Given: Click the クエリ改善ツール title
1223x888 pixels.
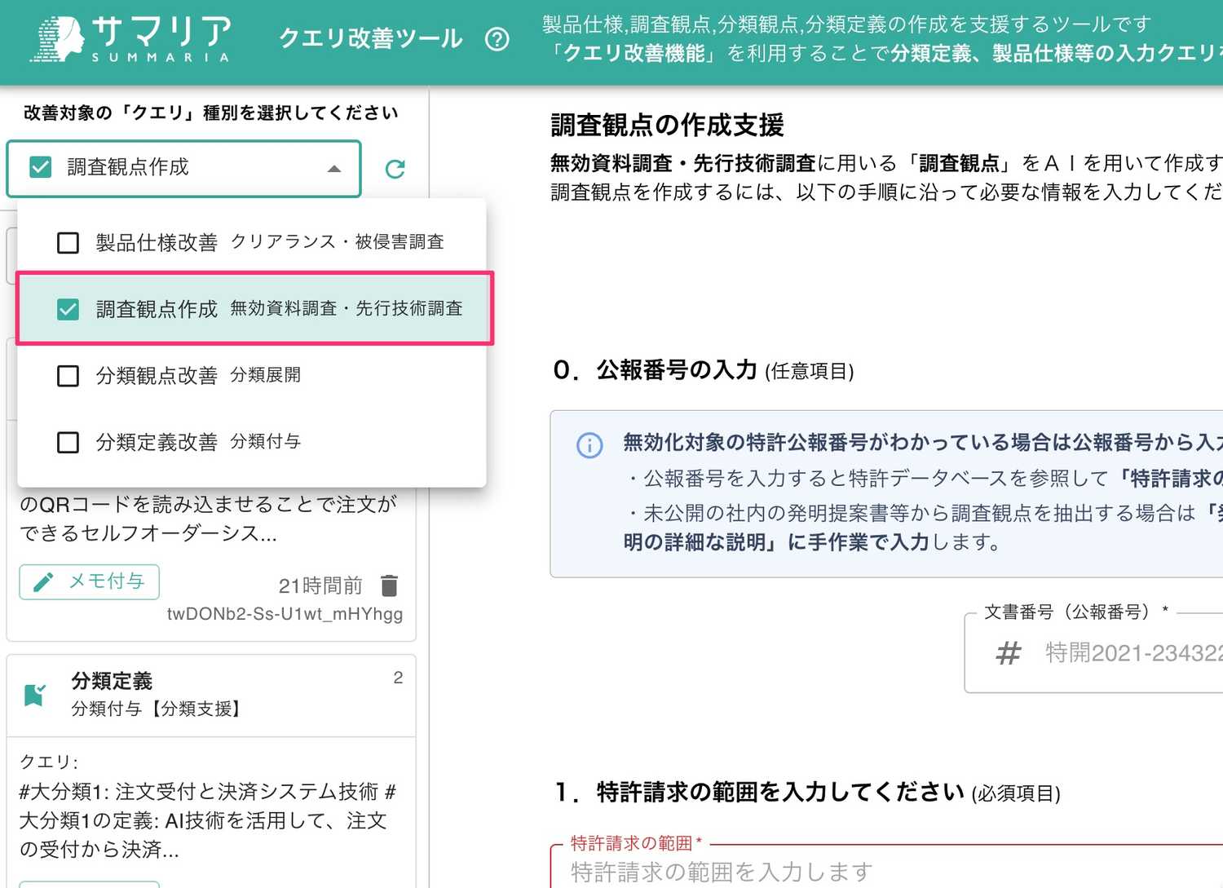Looking at the screenshot, I should tap(371, 38).
